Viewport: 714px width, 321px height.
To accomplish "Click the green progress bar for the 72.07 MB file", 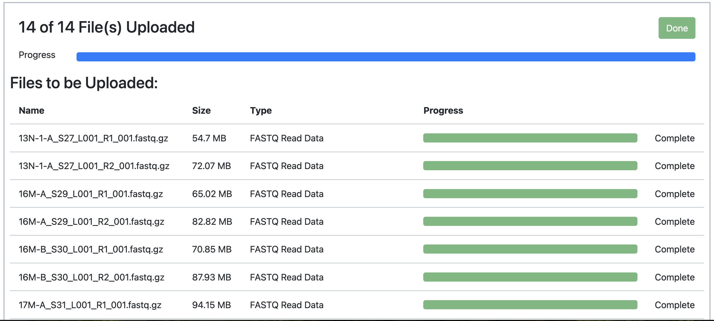I will (530, 166).
